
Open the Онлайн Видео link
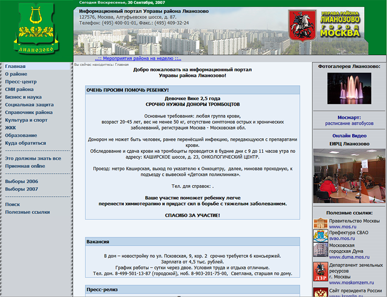point(349,136)
